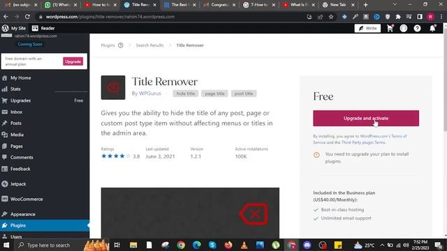
Task: Open a new browser tab
Action: [366, 5]
